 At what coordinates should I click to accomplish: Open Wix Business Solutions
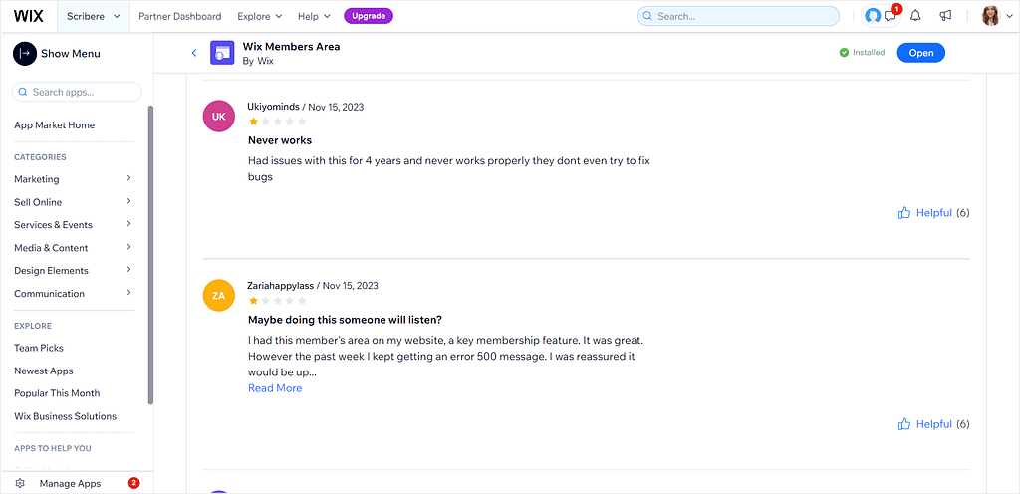click(65, 416)
